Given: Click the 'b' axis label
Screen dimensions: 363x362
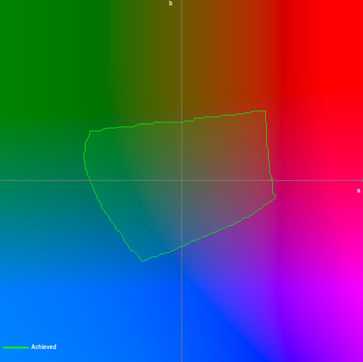Looking at the screenshot, I should click(x=171, y=4).
